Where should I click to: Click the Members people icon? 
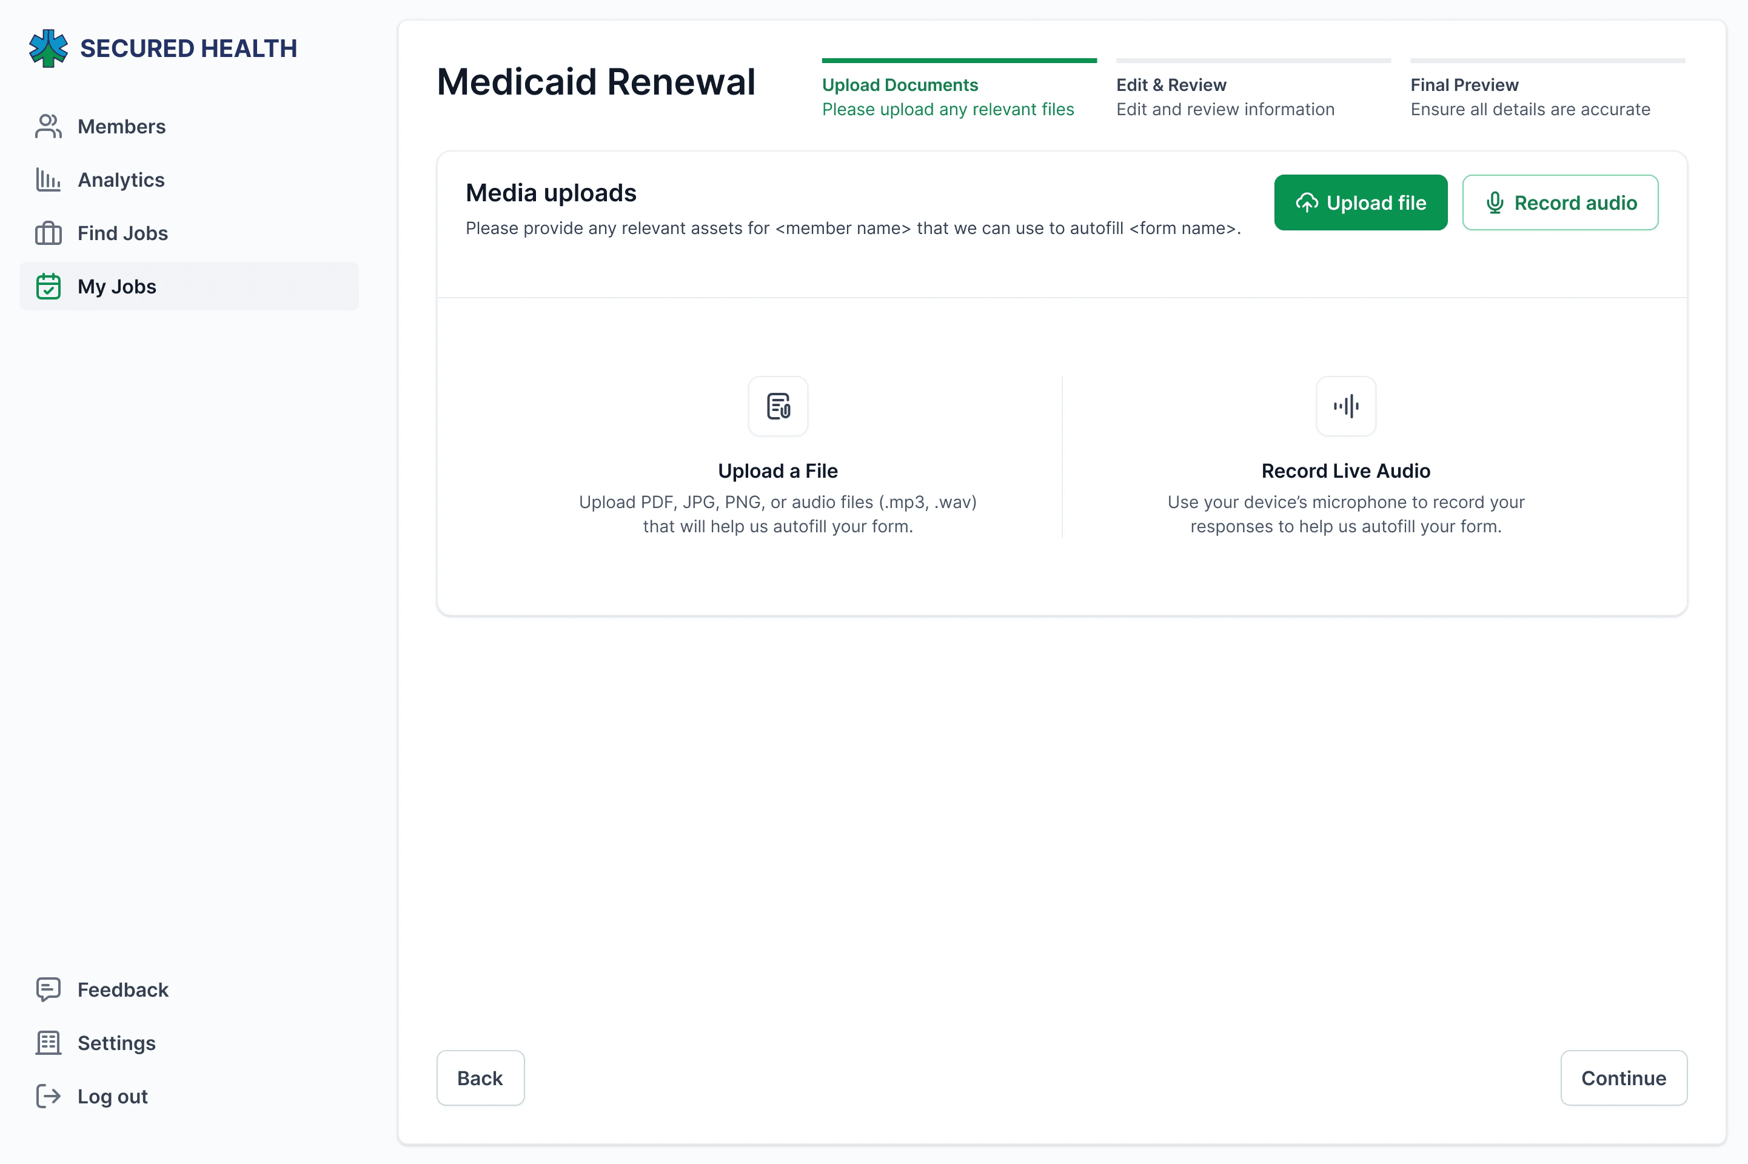point(49,126)
